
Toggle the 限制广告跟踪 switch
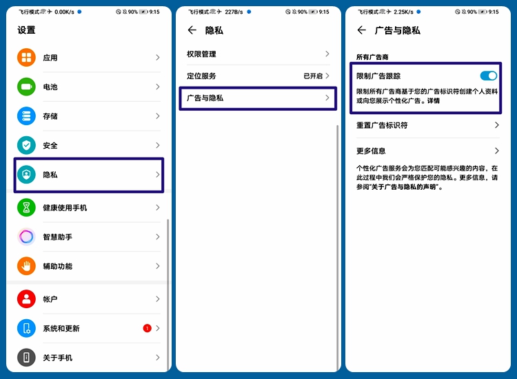pos(489,76)
